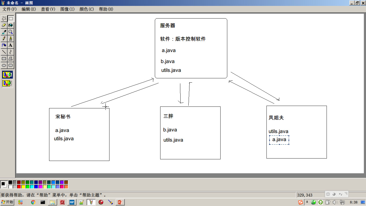Select the Text tool
The width and height of the screenshot is (366, 206).
tap(10, 45)
